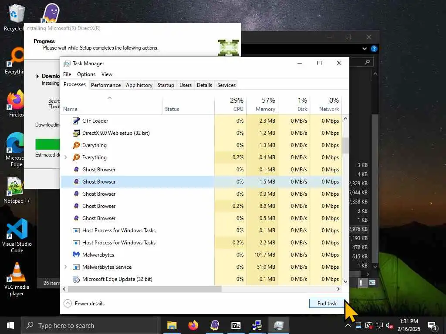Open File Explorer from the taskbar
Image resolution: width=446 pixels, height=334 pixels.
tap(172, 325)
